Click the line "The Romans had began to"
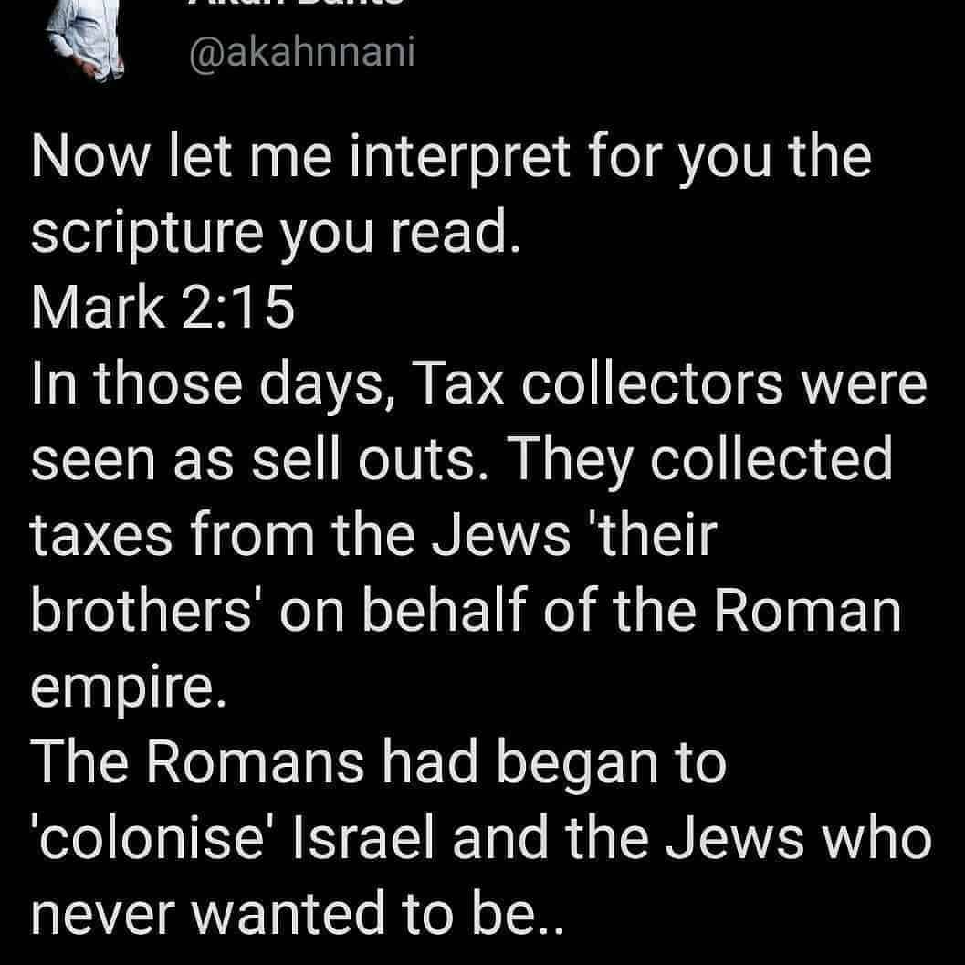965x965 pixels. click(x=380, y=760)
